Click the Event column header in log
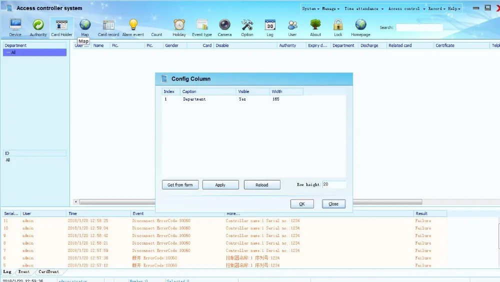The image size is (500, 282). pyautogui.click(x=177, y=213)
